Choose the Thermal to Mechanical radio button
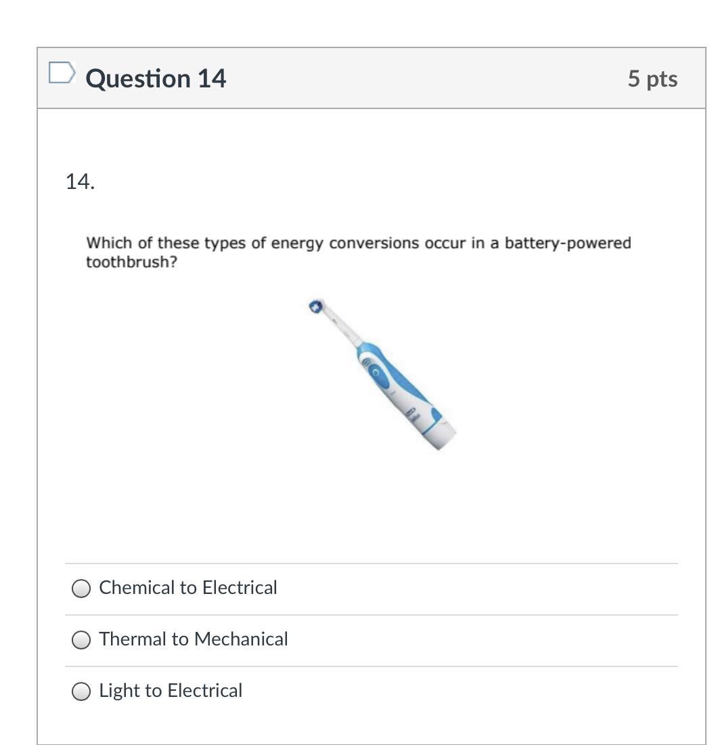Image resolution: width=716 pixels, height=745 pixels. [x=81, y=640]
